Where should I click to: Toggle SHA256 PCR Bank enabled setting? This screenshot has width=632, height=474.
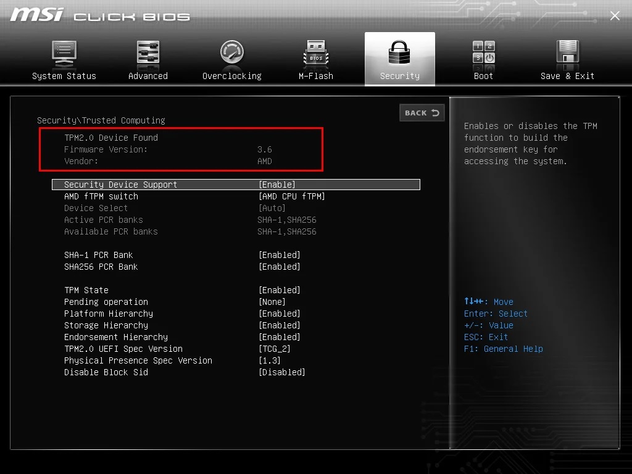pos(280,267)
